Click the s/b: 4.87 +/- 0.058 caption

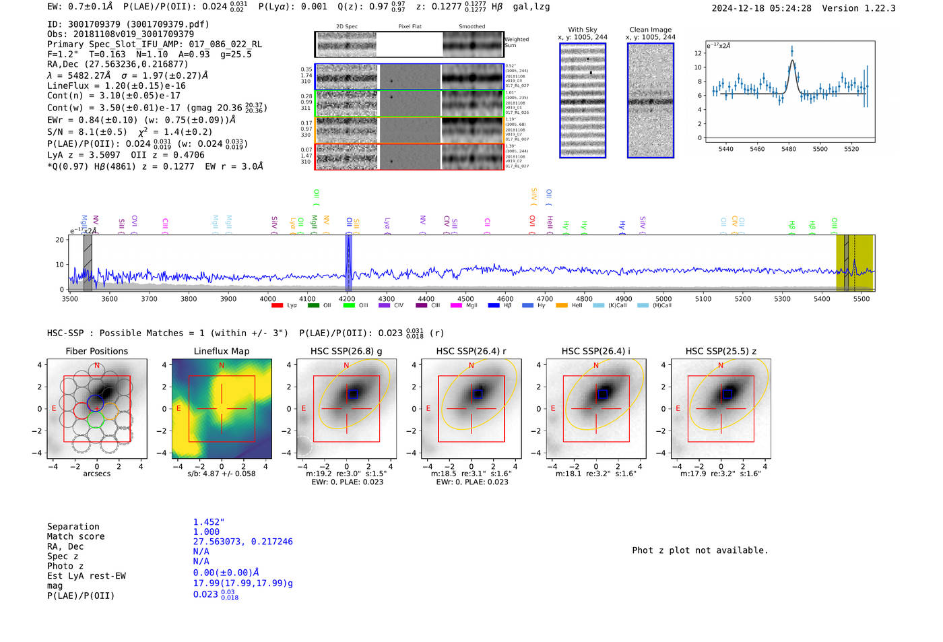222,474
